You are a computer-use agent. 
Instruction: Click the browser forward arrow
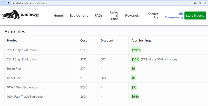[3, 3]
